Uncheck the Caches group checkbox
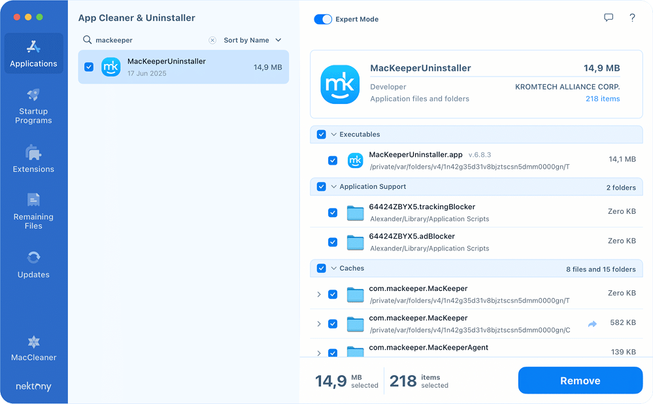The height and width of the screenshot is (404, 653). (x=321, y=268)
